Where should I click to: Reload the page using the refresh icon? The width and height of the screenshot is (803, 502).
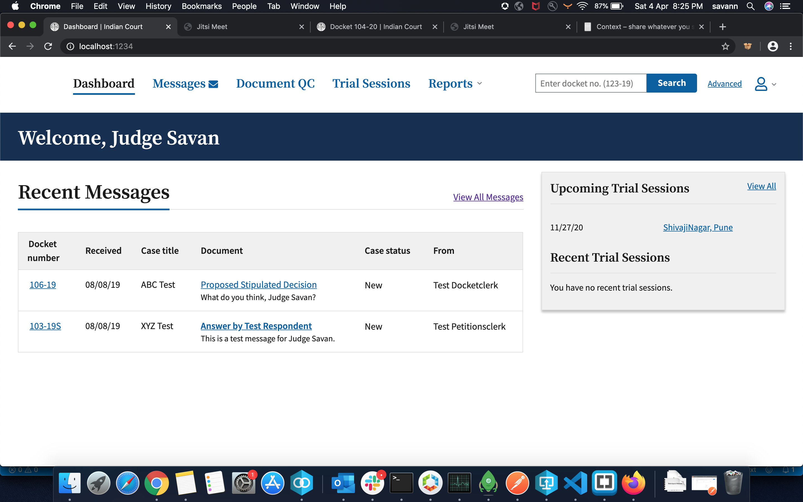[x=48, y=47]
